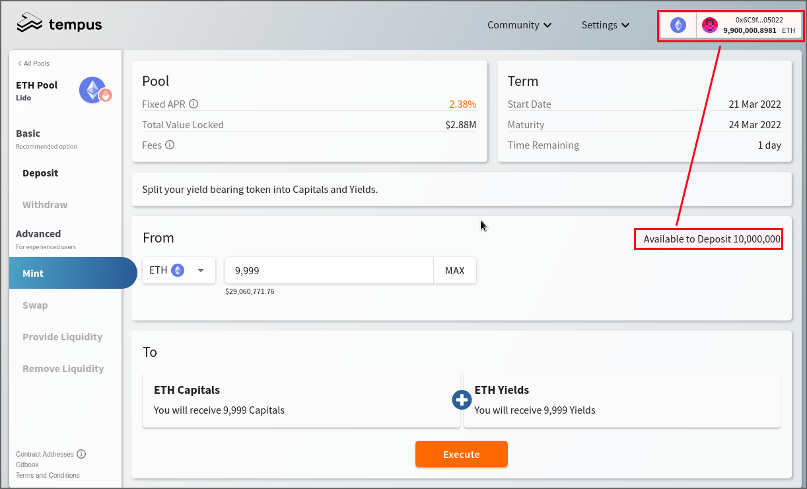This screenshot has height=489, width=807.
Task: Open the Contract Addresses link
Action: 45,454
